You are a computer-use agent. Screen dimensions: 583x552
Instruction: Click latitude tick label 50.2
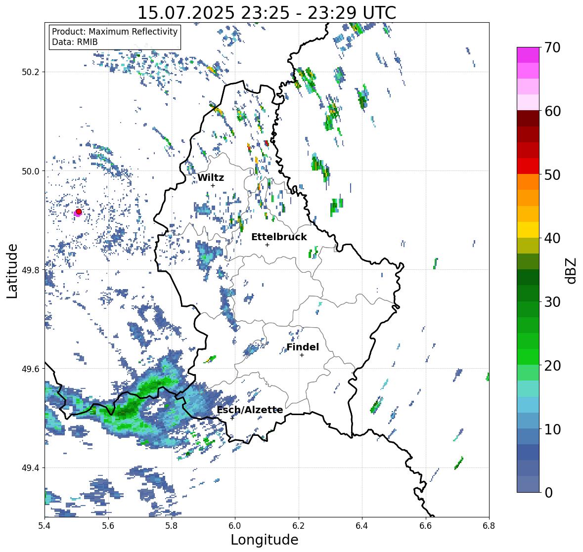point(31,72)
